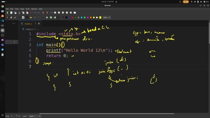Click the Zoom in icon

tap(63, 12)
